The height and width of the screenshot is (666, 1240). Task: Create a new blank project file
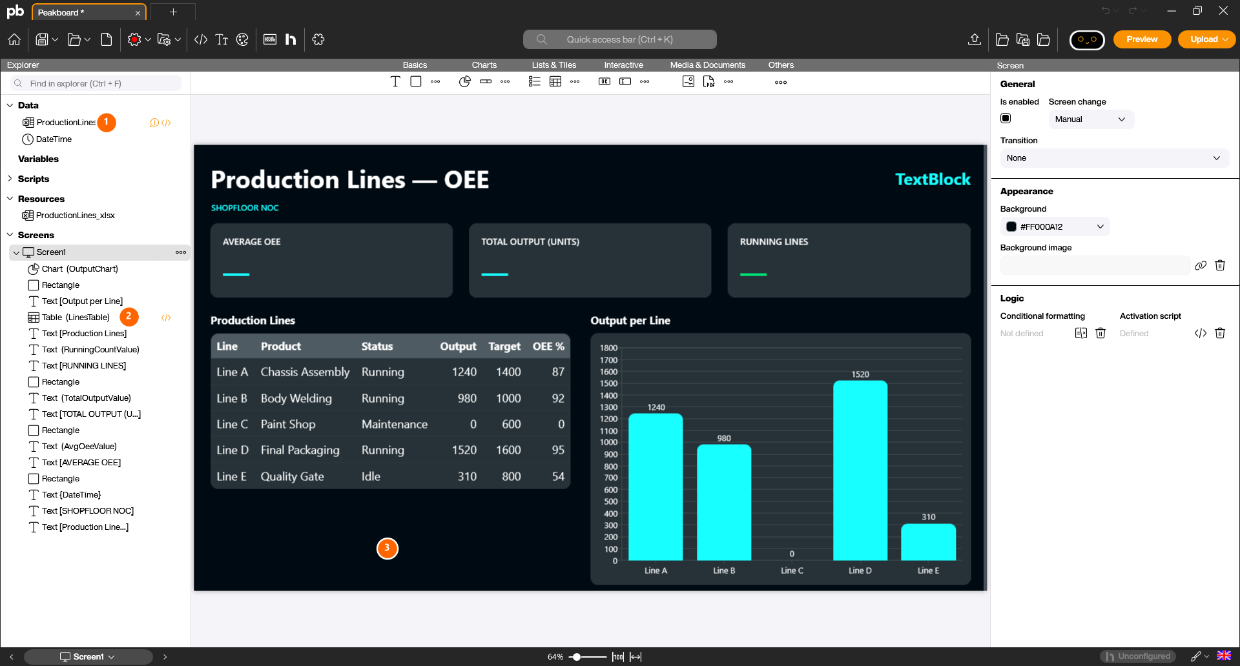[107, 39]
